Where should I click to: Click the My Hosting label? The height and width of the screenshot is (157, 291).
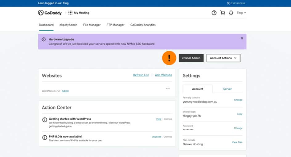82,13
